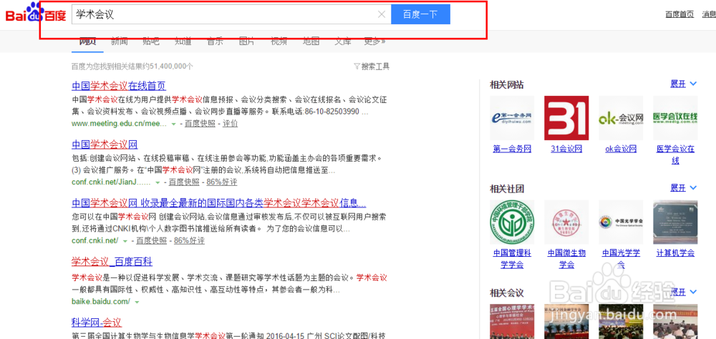
Task: Click 评价 on the meeting.edu.cn result
Action: (230, 124)
